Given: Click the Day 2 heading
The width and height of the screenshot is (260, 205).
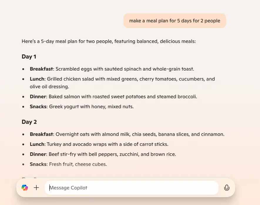Looking at the screenshot, I should [29, 122].
